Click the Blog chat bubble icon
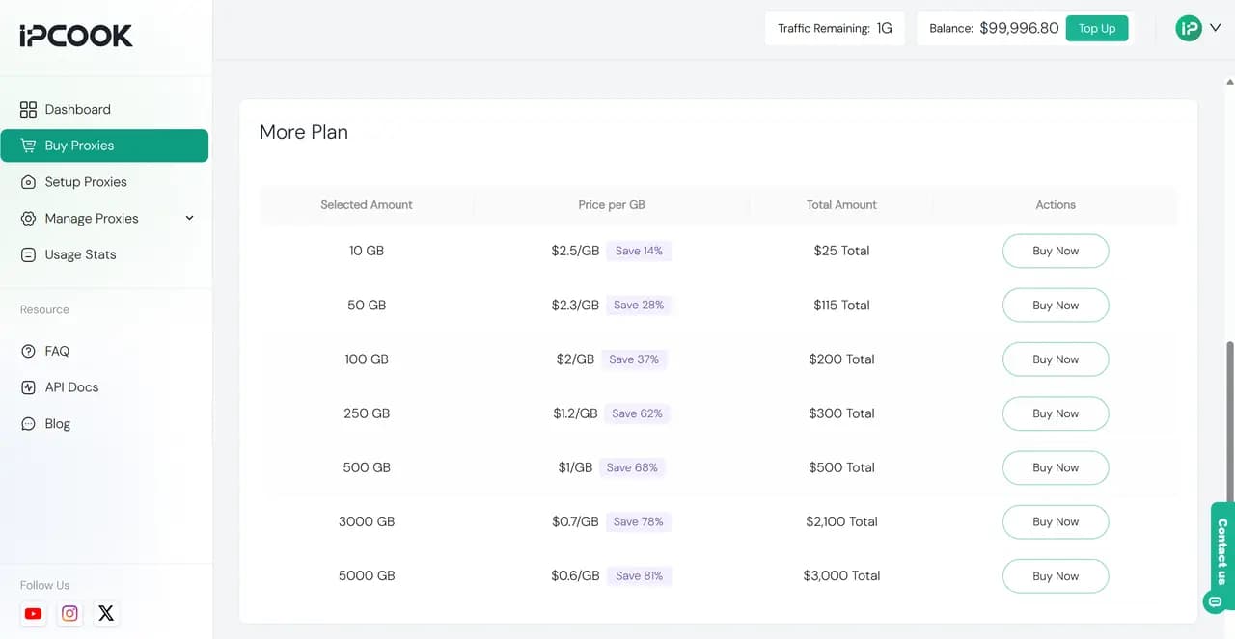 coord(28,424)
